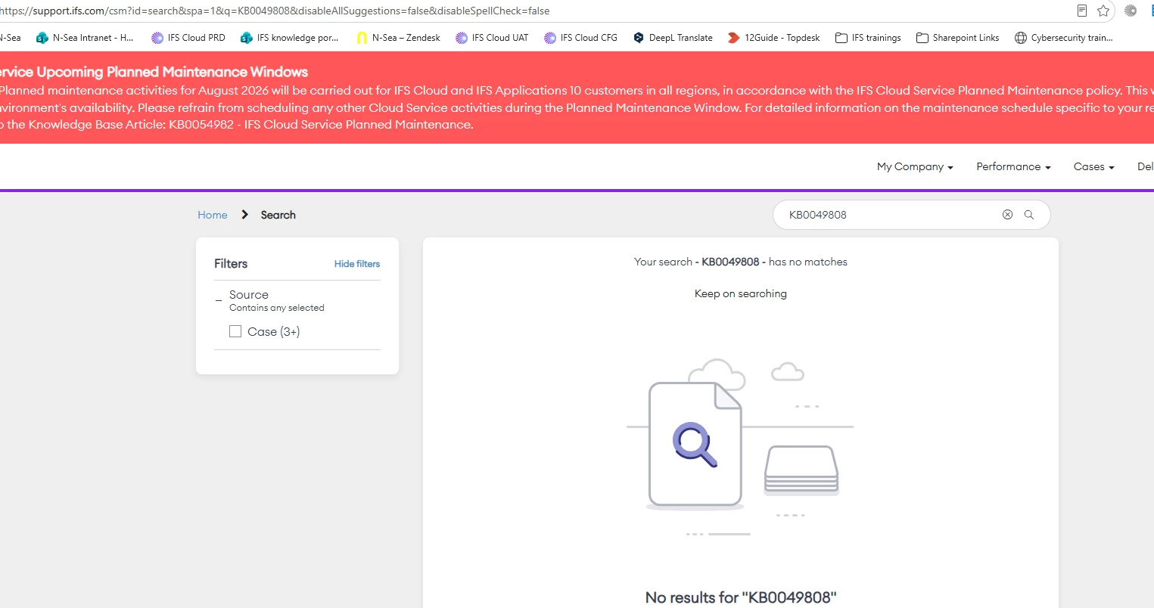Open the IFS Cloud CFG bookmark
Screen dimensions: 1154x608
pyautogui.click(x=581, y=38)
